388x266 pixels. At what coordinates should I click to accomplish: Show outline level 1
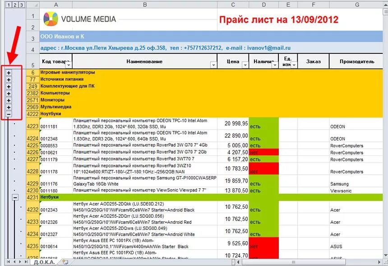tap(9, 5)
